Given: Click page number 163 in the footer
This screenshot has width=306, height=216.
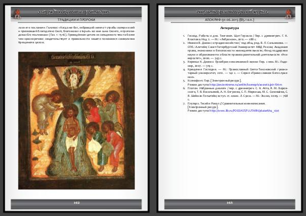Looking at the screenshot, I should point(229,202).
